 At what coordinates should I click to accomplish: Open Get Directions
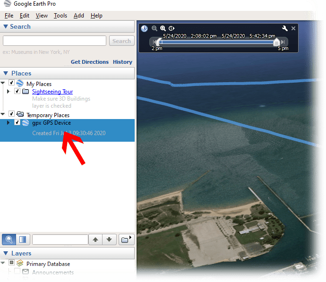point(90,62)
